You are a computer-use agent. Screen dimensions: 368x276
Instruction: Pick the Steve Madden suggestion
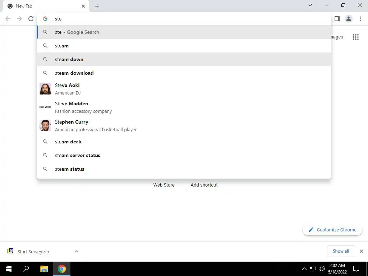tap(184, 107)
